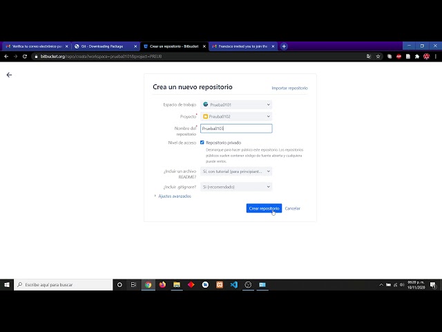442x332 pixels.
Task: Open the Chrome three-dot menu
Action: pos(436,57)
